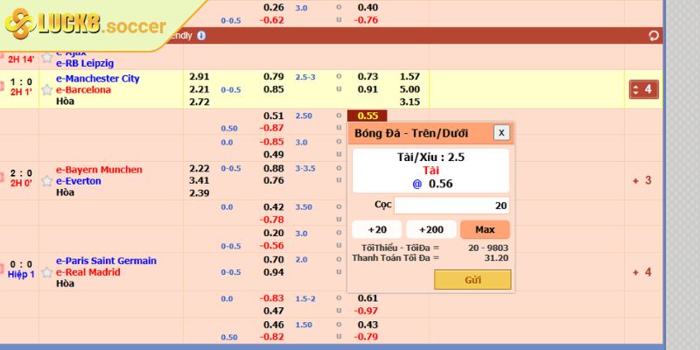Open the e-Barcelona team link
The image size is (700, 350).
point(83,90)
